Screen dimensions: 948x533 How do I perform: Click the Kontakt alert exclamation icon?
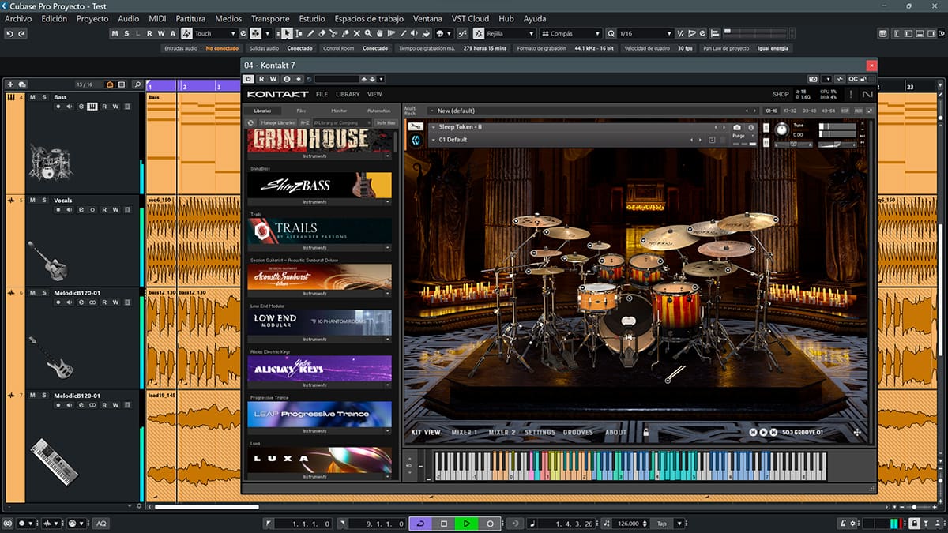[851, 94]
